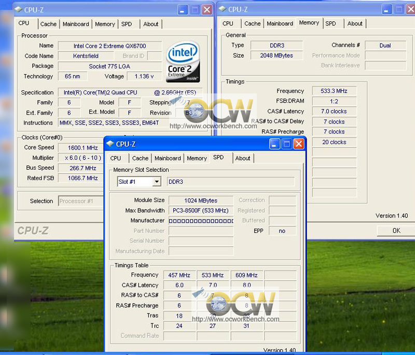Click the instructions list starting with "MMX, SSE"
The height and width of the screenshot is (355, 415).
[109, 122]
